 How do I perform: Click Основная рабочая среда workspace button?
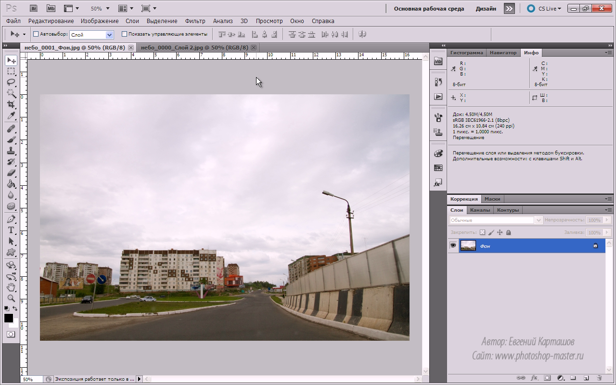429,9
